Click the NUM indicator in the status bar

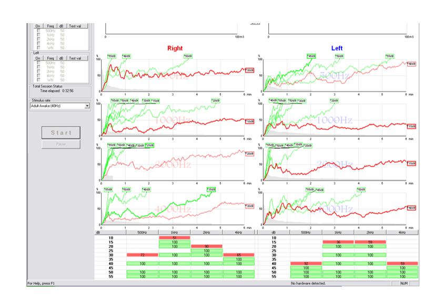[404, 283]
